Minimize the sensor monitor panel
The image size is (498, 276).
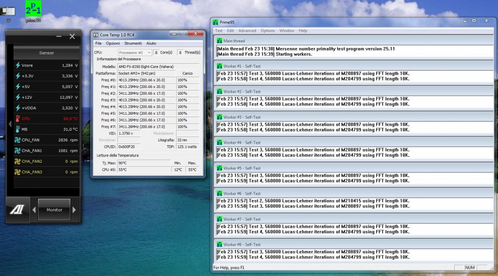point(59,36)
